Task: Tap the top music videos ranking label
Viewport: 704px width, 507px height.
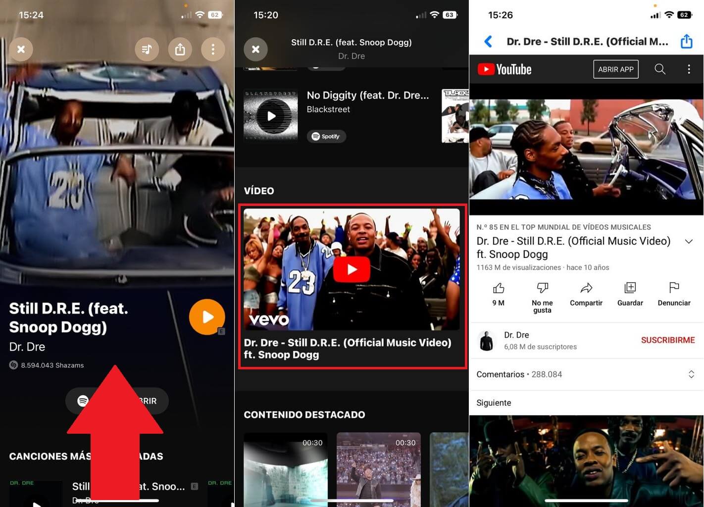Action: (563, 227)
